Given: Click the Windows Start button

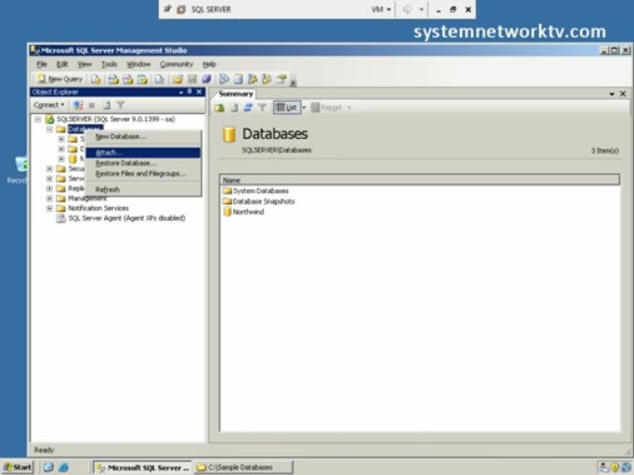Looking at the screenshot, I should [17, 467].
